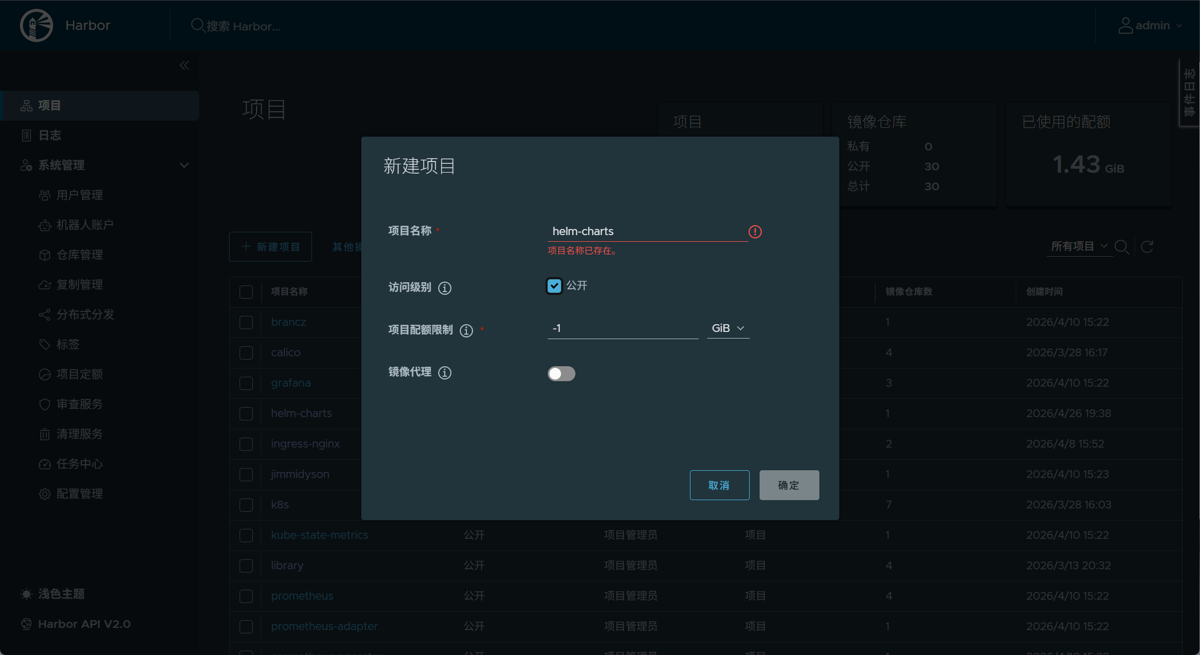Show info for access level (访问级别)
The width and height of the screenshot is (1200, 655).
click(445, 288)
